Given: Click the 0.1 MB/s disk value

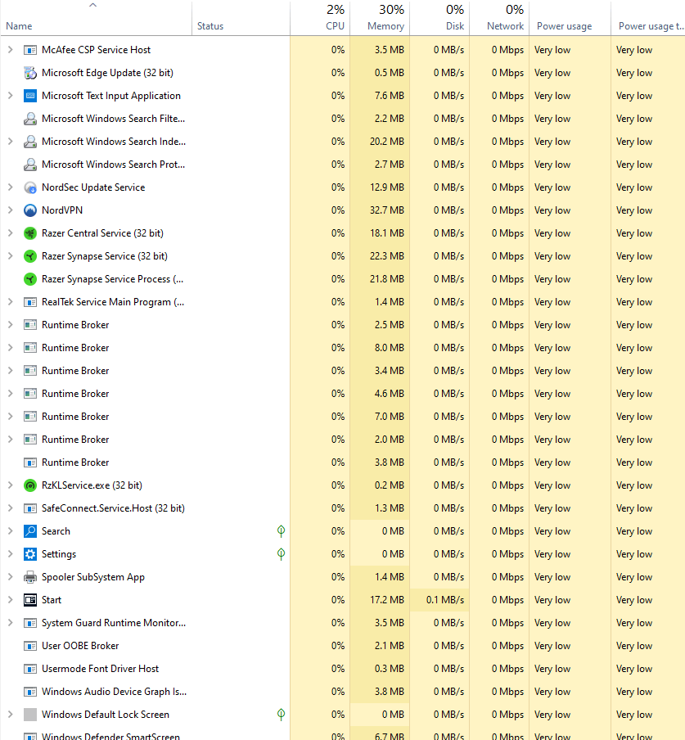Looking at the screenshot, I should [x=445, y=600].
